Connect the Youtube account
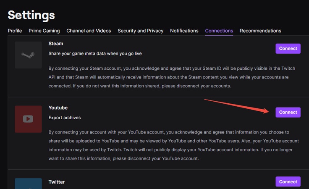Viewport: 309px width, 189px height. tap(288, 112)
